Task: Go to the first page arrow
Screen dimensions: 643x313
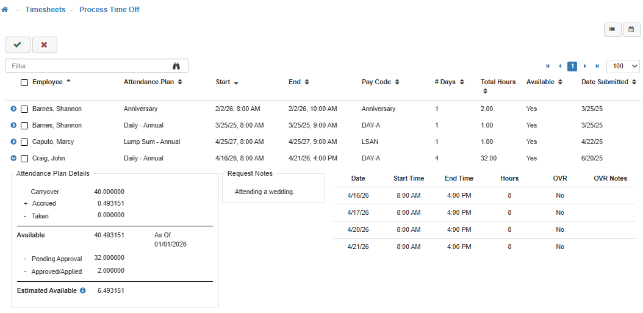Action: (x=548, y=66)
